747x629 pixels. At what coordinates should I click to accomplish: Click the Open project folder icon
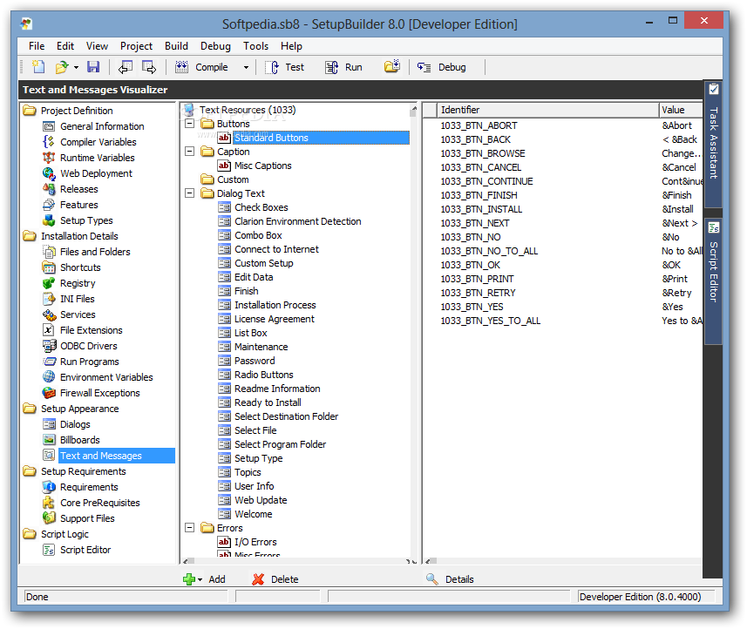click(x=62, y=67)
